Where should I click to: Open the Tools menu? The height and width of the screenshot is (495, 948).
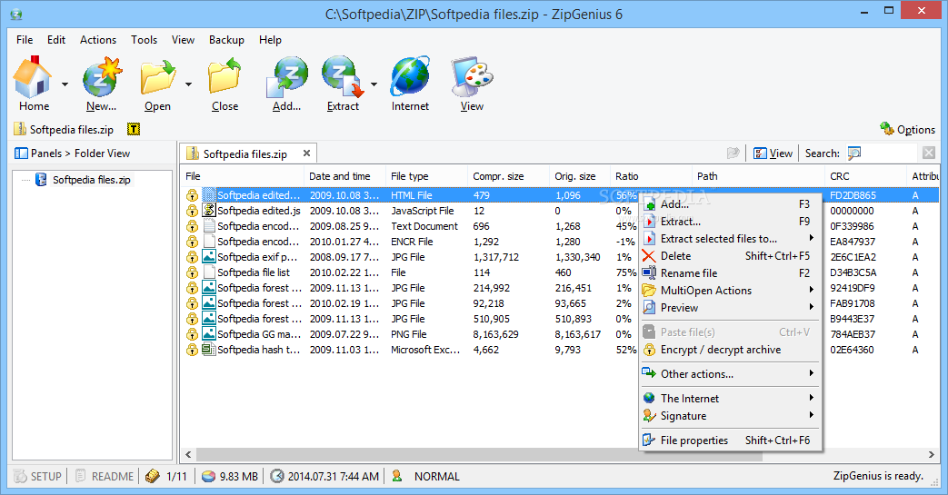[144, 40]
